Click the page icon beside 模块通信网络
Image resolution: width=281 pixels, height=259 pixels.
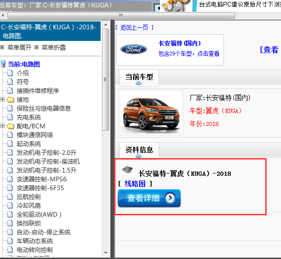pyautogui.click(x=10, y=135)
